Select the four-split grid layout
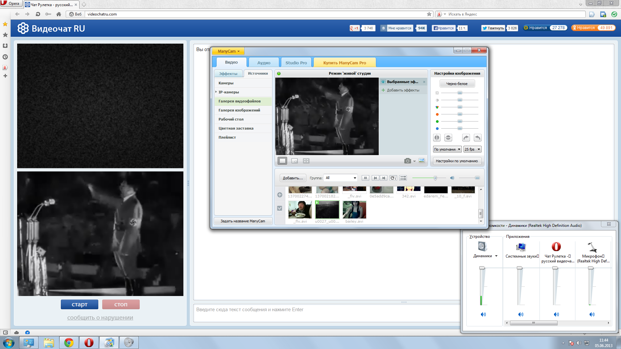 (306, 161)
